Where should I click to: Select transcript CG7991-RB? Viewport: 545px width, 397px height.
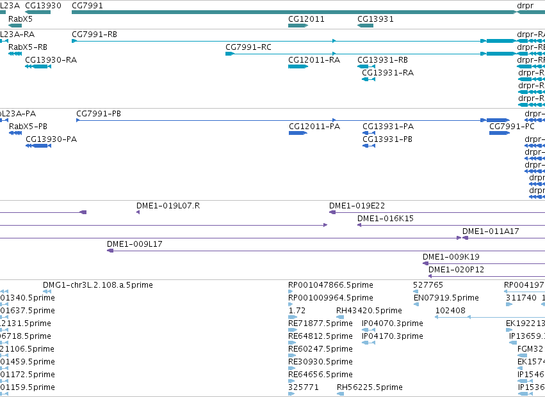[294, 41]
